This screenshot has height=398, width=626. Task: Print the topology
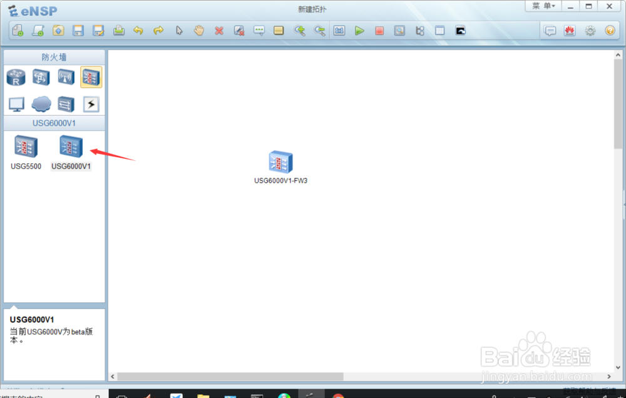(118, 30)
